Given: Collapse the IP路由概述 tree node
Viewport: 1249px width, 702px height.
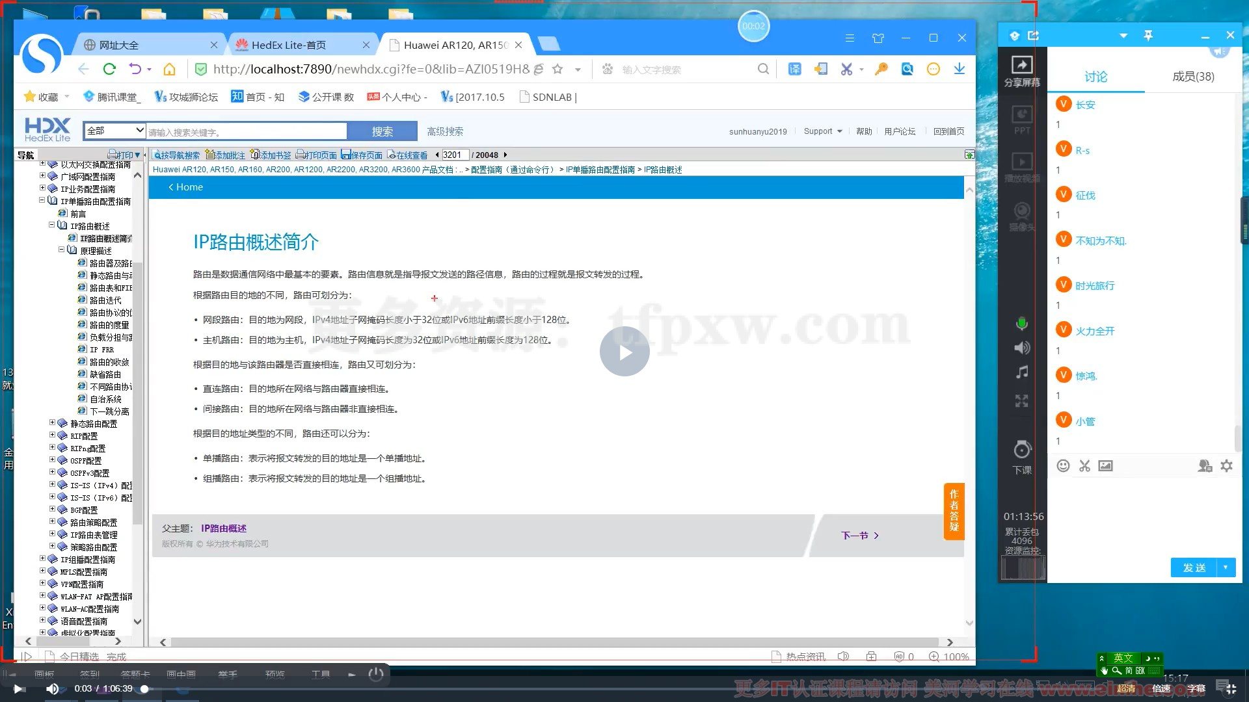Looking at the screenshot, I should pyautogui.click(x=52, y=226).
